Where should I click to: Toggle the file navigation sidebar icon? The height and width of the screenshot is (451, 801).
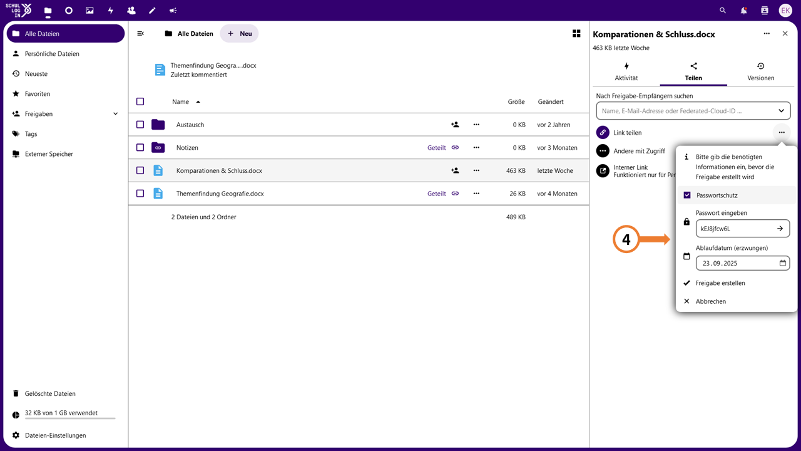[x=141, y=34]
